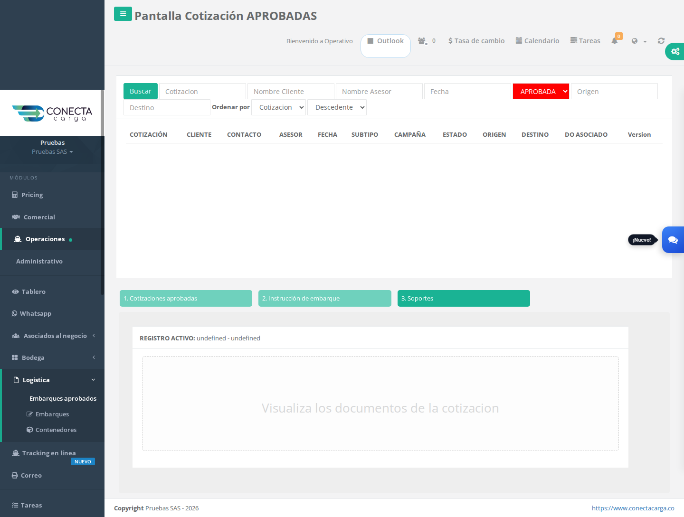
Task: Collapse the Logistica menu chevron
Action: [93, 380]
